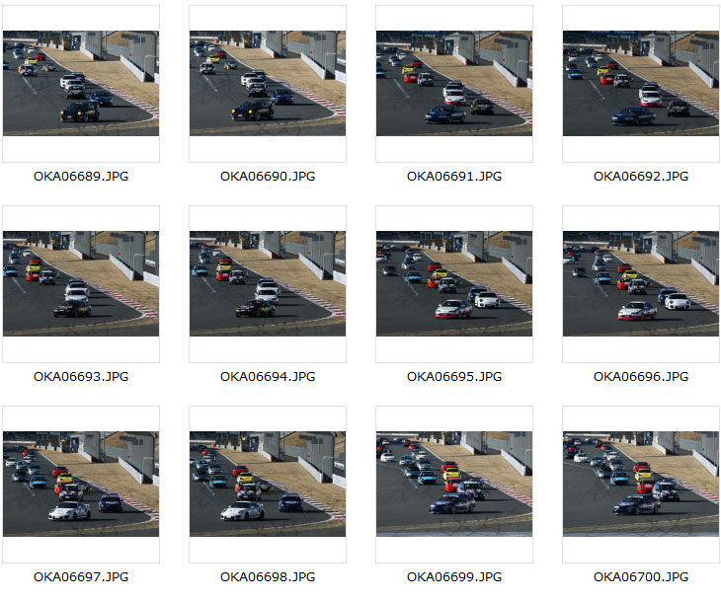Image resolution: width=721 pixels, height=602 pixels.
Task: Select thumbnail image OKA06697.JPG
Action: coord(81,484)
